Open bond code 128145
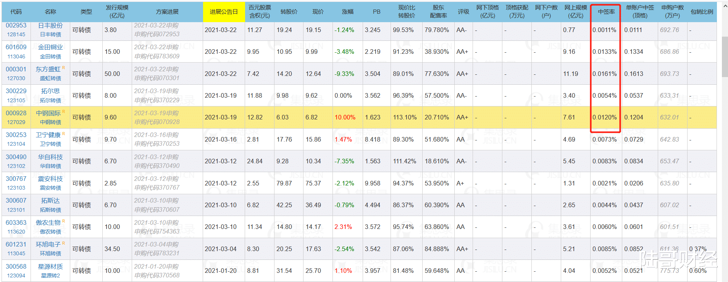Image resolution: width=728 pixels, height=282 pixels. coord(16,34)
